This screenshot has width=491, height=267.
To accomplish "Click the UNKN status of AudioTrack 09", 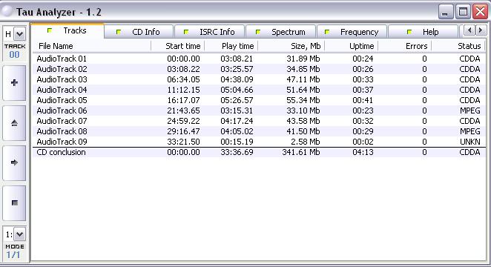I will pyautogui.click(x=470, y=142).
